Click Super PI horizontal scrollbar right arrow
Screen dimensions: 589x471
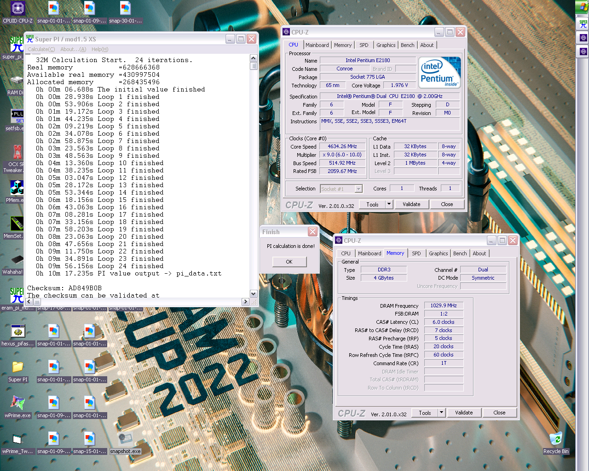click(x=245, y=302)
